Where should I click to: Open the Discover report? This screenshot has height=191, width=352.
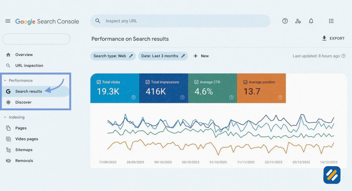click(23, 102)
